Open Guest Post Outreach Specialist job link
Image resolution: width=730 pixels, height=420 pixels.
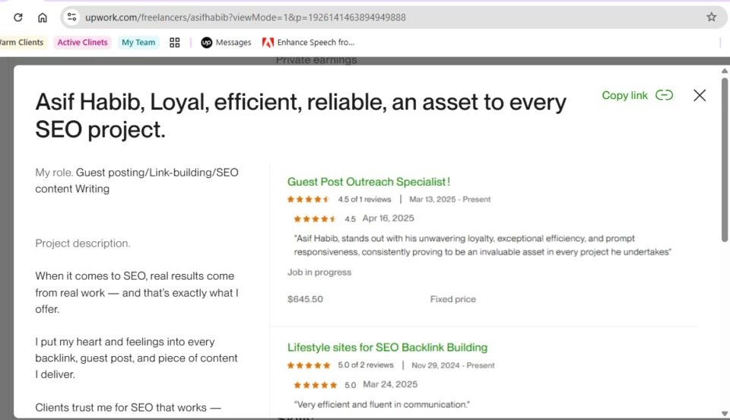[x=369, y=182]
